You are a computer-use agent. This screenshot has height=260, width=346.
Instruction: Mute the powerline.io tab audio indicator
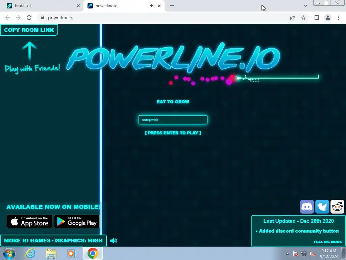coord(152,6)
